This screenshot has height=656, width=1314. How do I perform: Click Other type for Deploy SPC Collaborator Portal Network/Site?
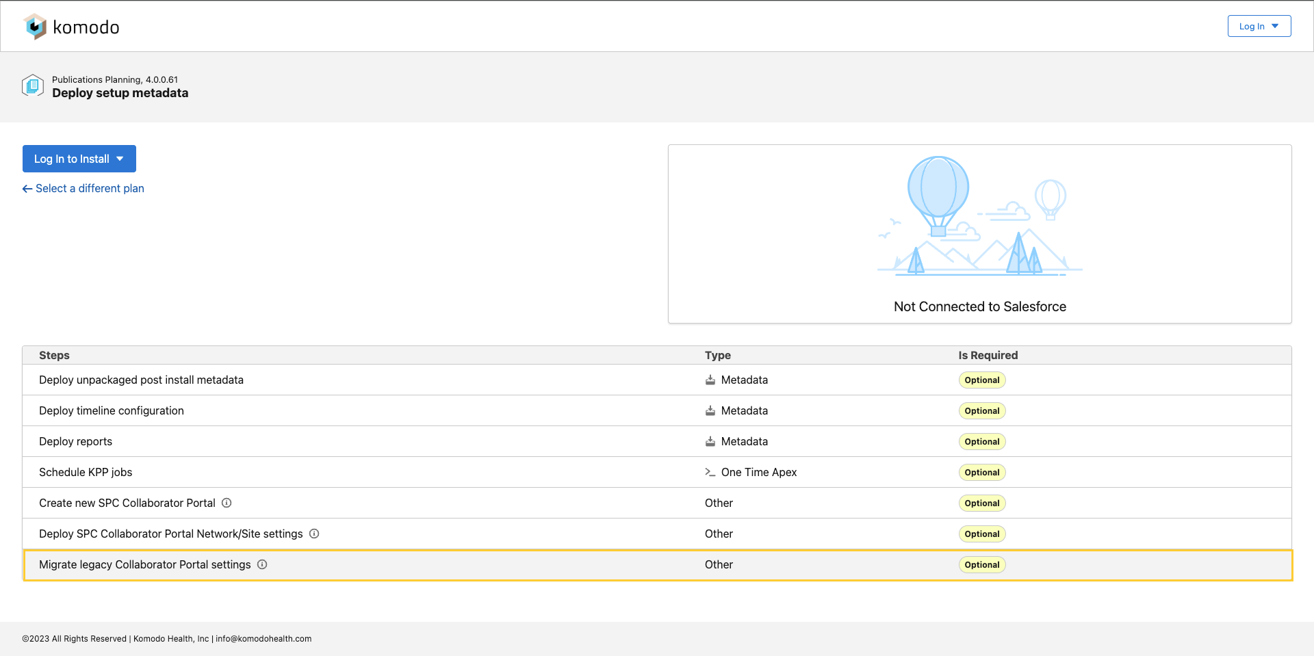tap(719, 534)
